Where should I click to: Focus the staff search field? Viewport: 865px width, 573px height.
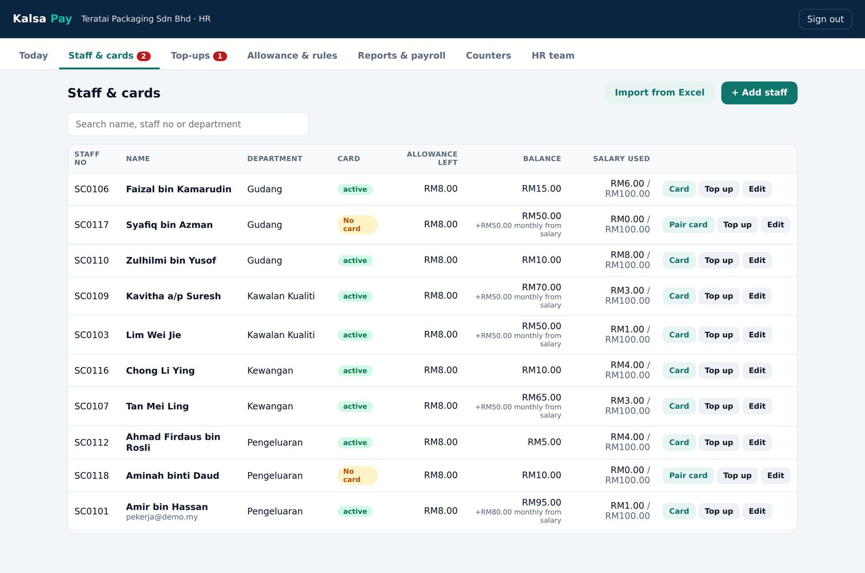click(188, 124)
